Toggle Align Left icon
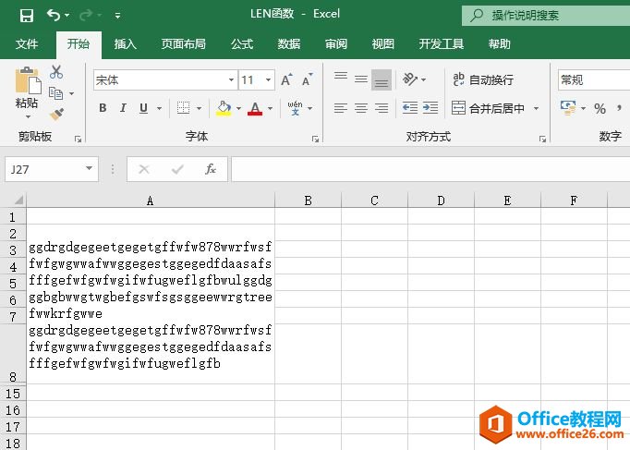Screen dimensions: 630x450 tap(341, 108)
